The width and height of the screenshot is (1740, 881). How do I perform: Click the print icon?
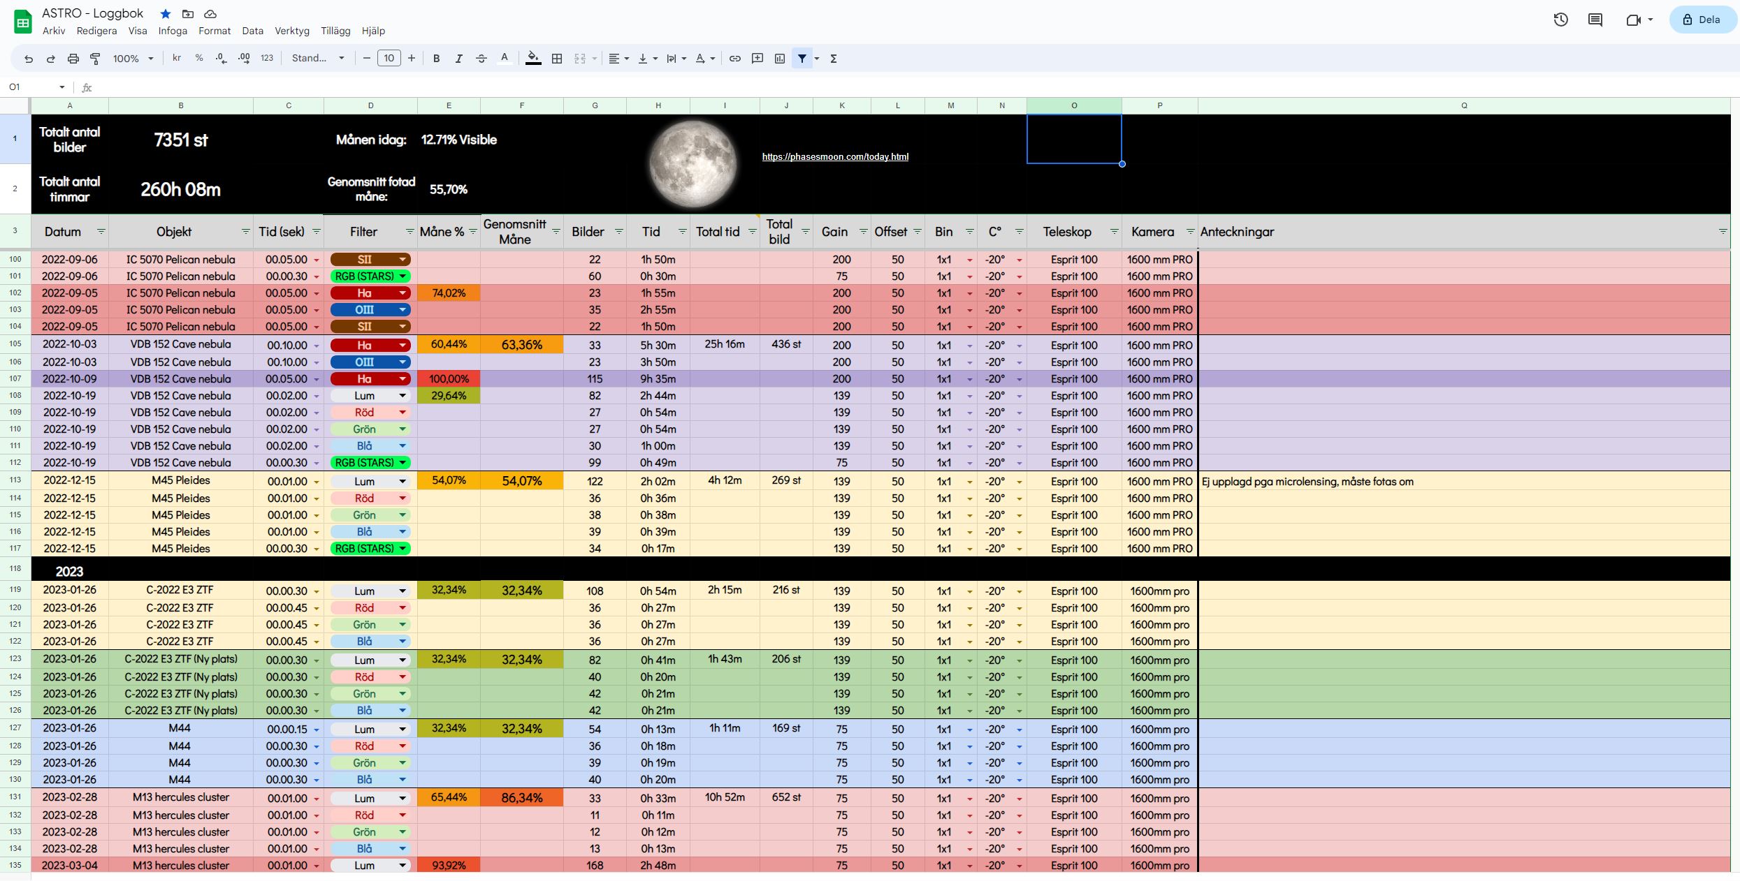(73, 59)
